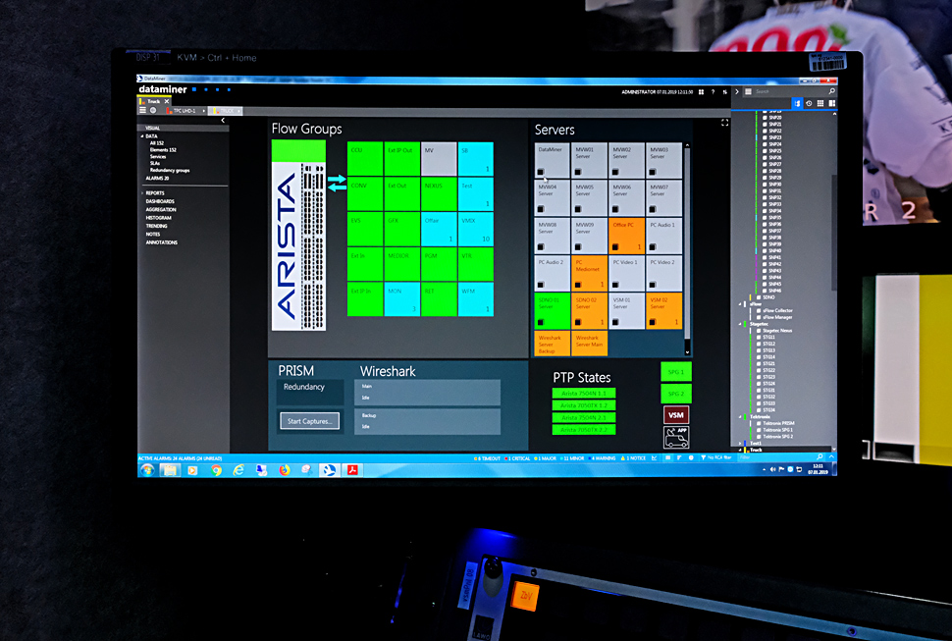Viewport: 952px width, 641px height.
Task: Toggle the indicator on the PC Video 2 tile
Action: (x=653, y=285)
